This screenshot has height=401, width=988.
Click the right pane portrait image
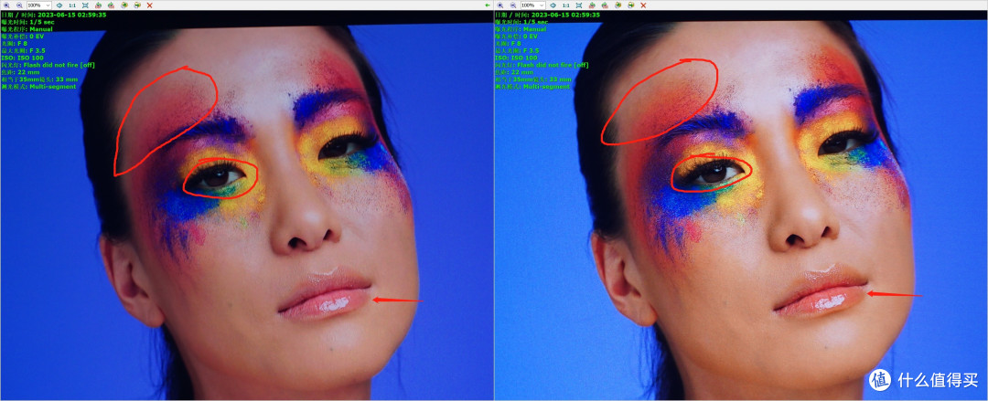pos(741,206)
